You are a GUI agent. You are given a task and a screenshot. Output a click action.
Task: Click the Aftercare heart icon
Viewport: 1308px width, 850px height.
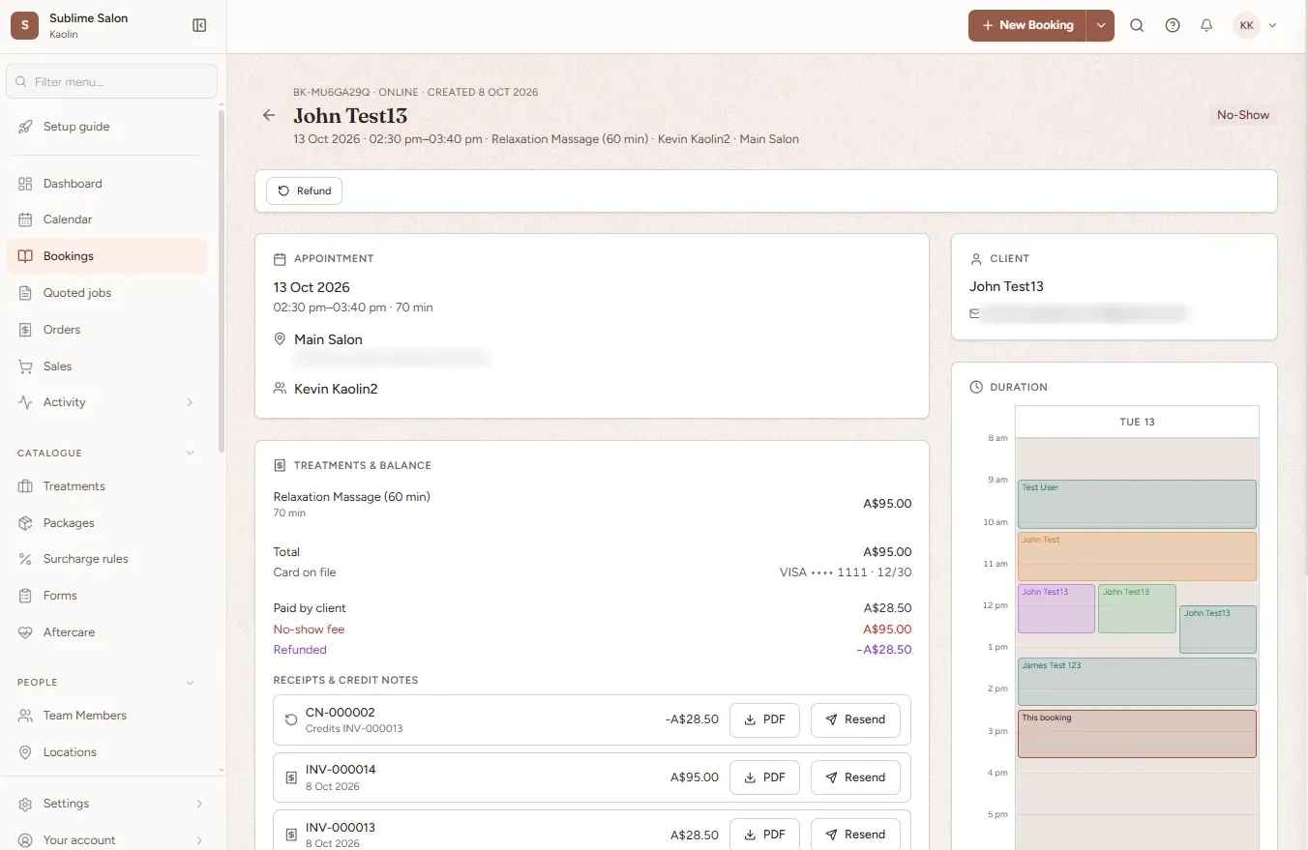coord(25,632)
